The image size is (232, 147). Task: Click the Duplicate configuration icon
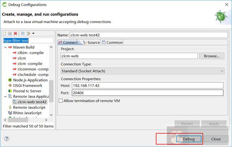10,34
